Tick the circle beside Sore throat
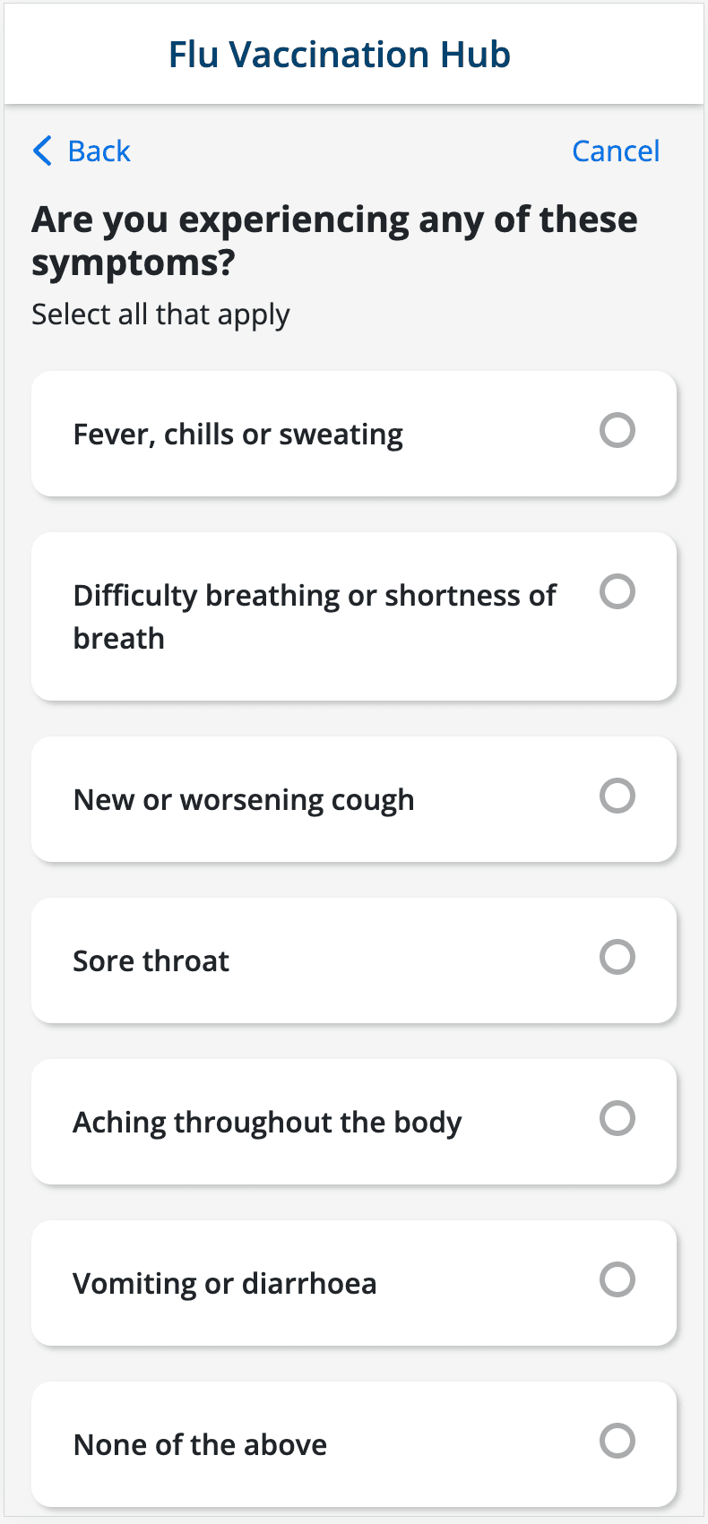This screenshot has height=1524, width=708. 617,957
